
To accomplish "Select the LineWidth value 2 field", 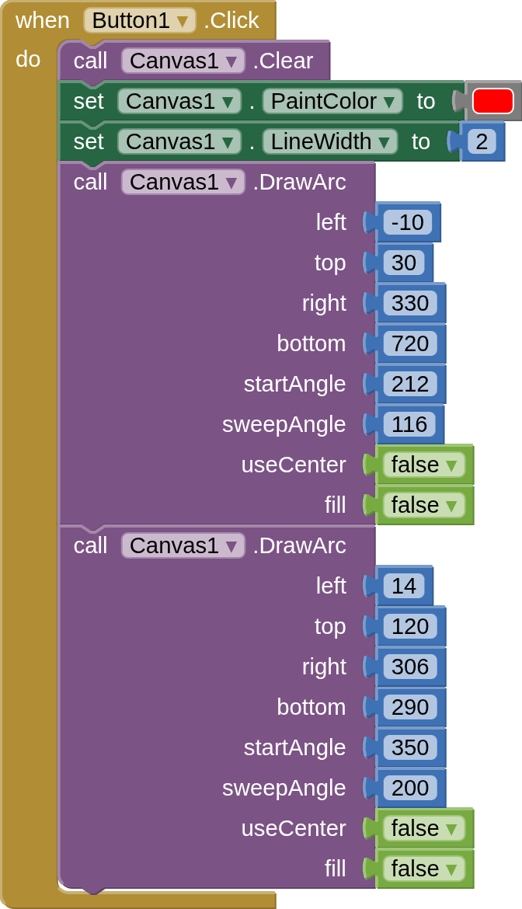I will (x=482, y=141).
